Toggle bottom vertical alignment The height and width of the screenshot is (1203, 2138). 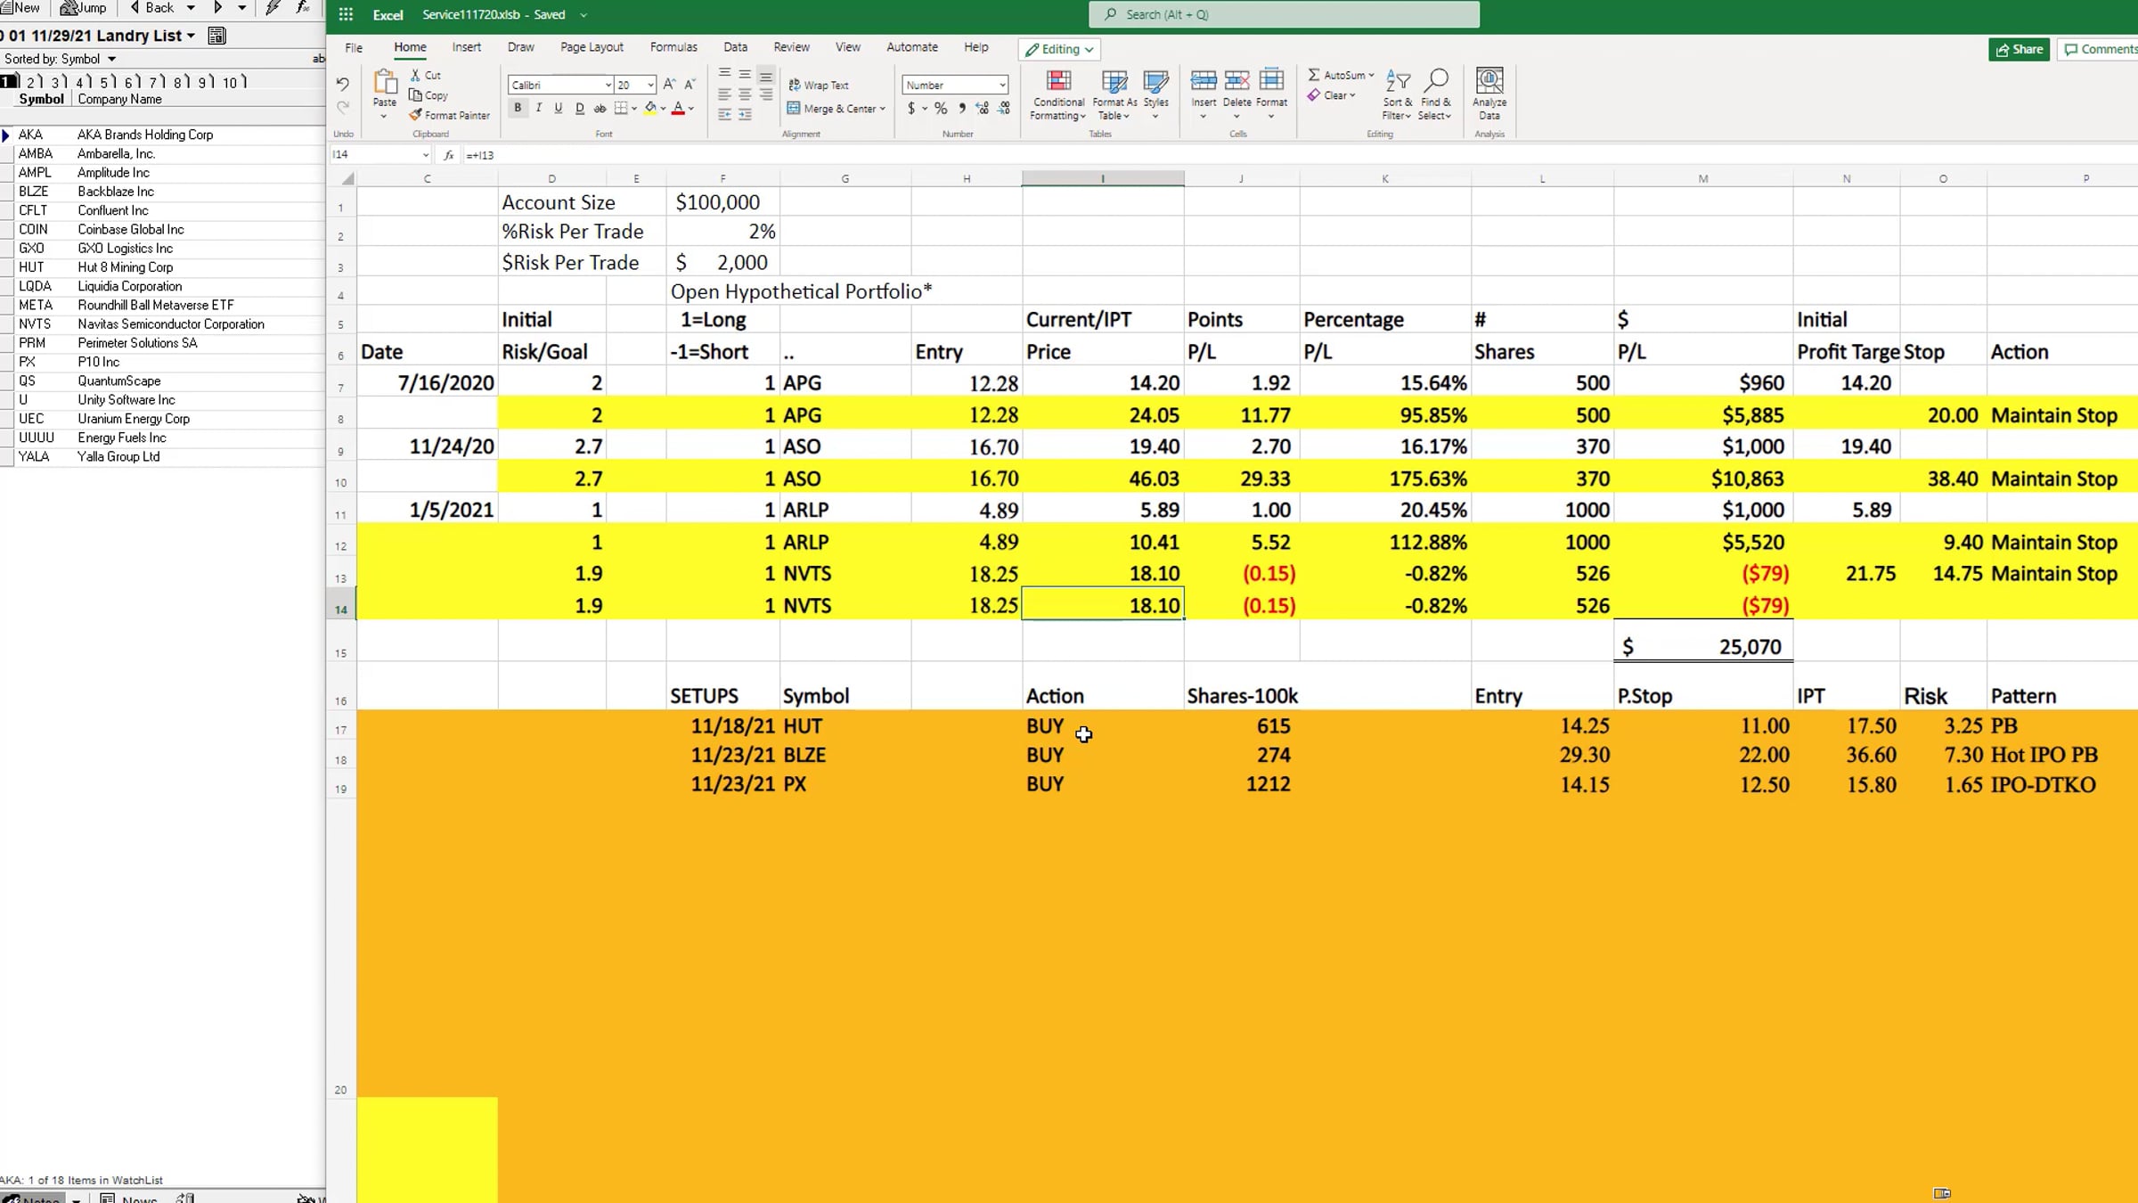tap(765, 75)
